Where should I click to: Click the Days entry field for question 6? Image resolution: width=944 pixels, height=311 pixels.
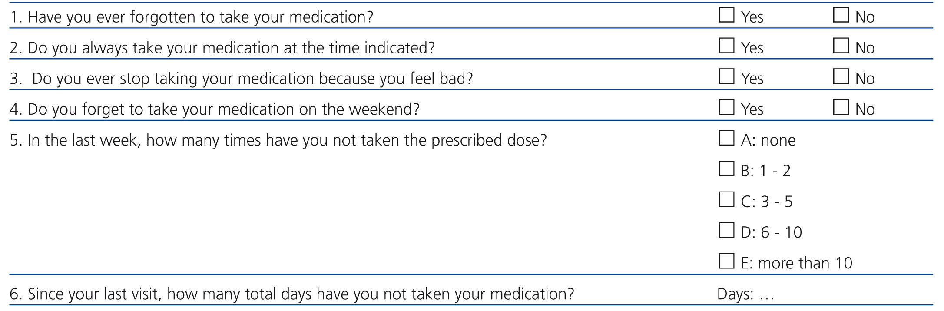[767, 294]
